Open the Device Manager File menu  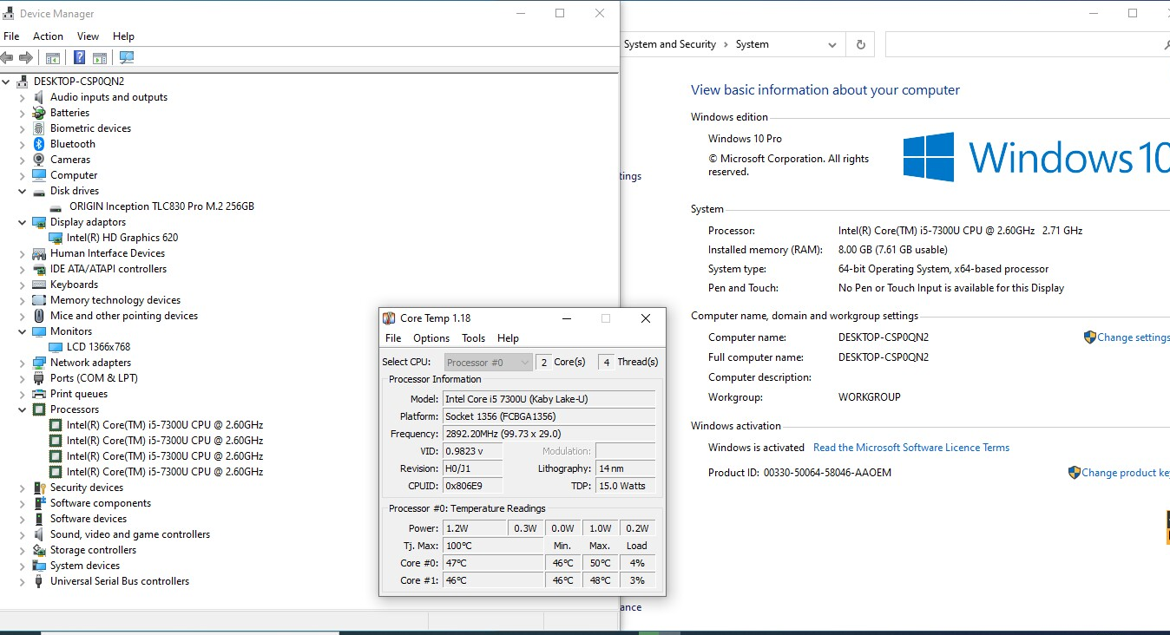point(11,36)
